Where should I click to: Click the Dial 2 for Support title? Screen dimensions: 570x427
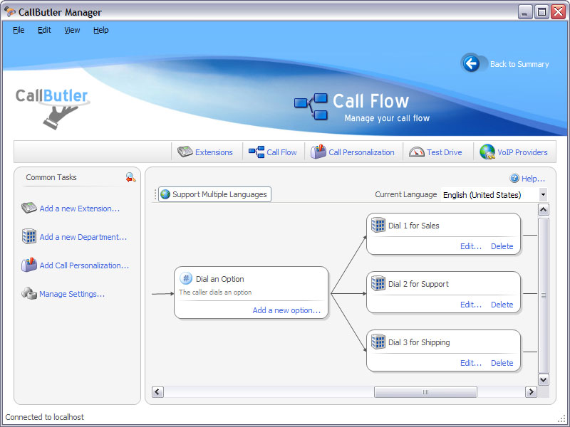[418, 284]
